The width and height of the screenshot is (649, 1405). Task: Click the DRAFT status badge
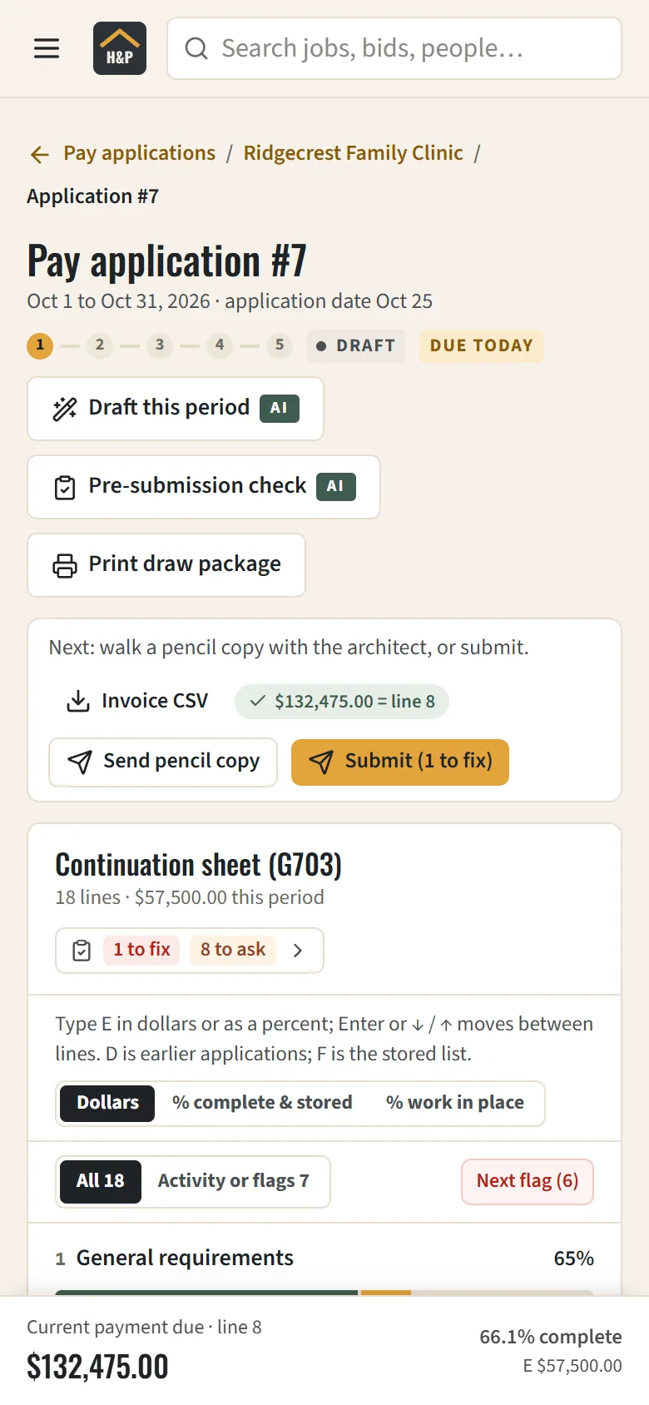pyautogui.click(x=356, y=345)
